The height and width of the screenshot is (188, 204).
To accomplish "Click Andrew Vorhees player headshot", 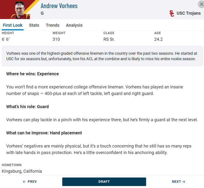I will [x=20, y=10].
